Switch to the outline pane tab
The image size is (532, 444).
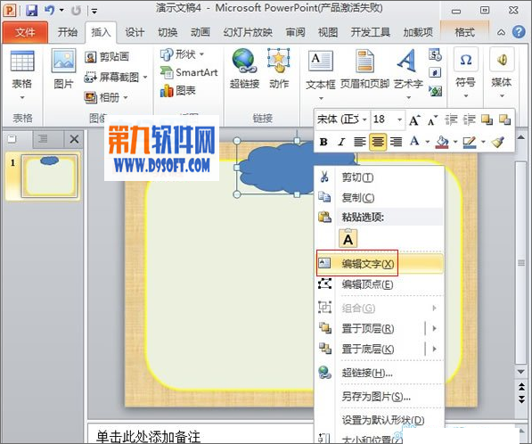[x=43, y=139]
